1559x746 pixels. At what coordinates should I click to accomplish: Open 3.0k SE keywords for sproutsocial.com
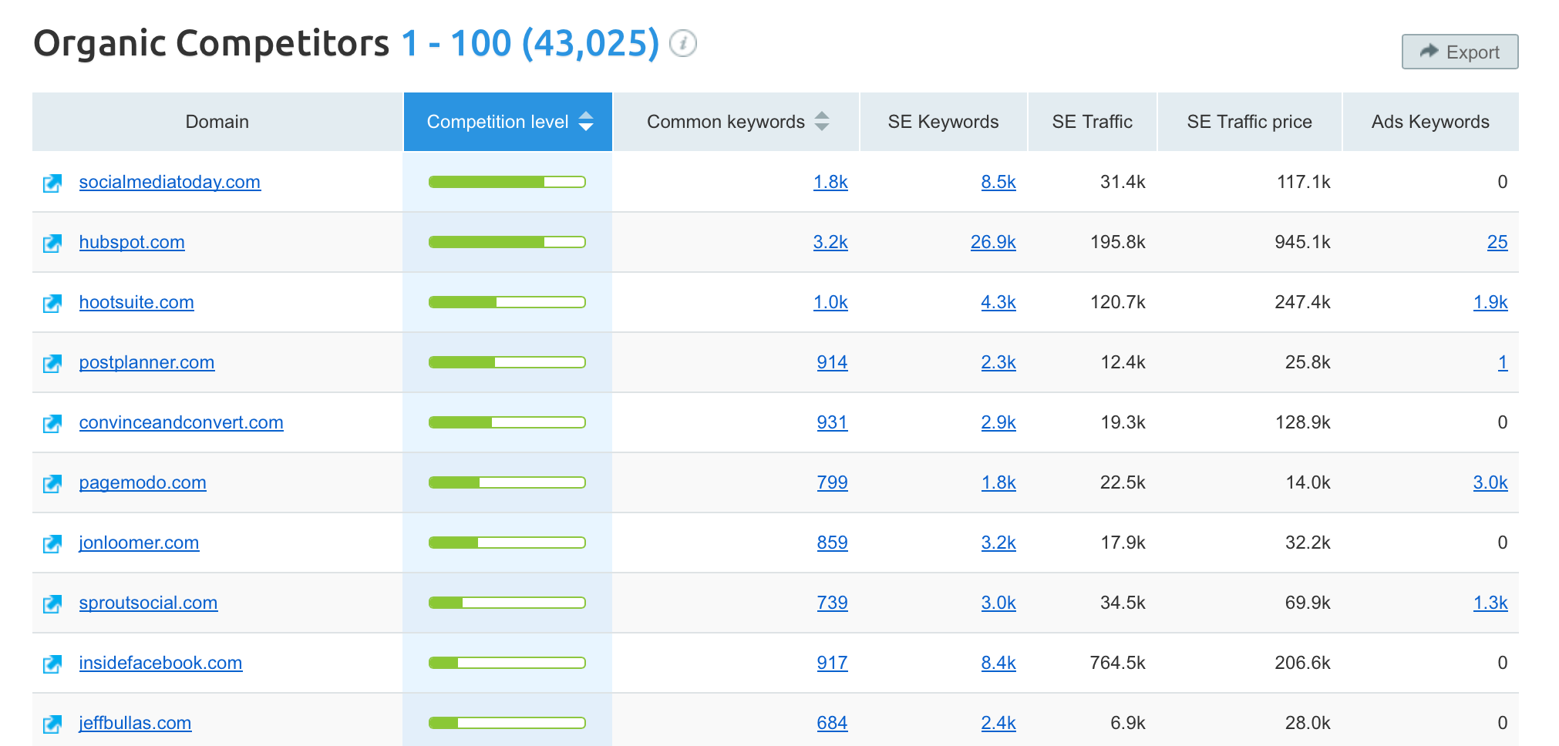[998, 603]
